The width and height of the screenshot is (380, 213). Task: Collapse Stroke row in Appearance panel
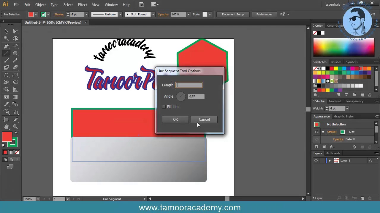[x=323, y=132]
